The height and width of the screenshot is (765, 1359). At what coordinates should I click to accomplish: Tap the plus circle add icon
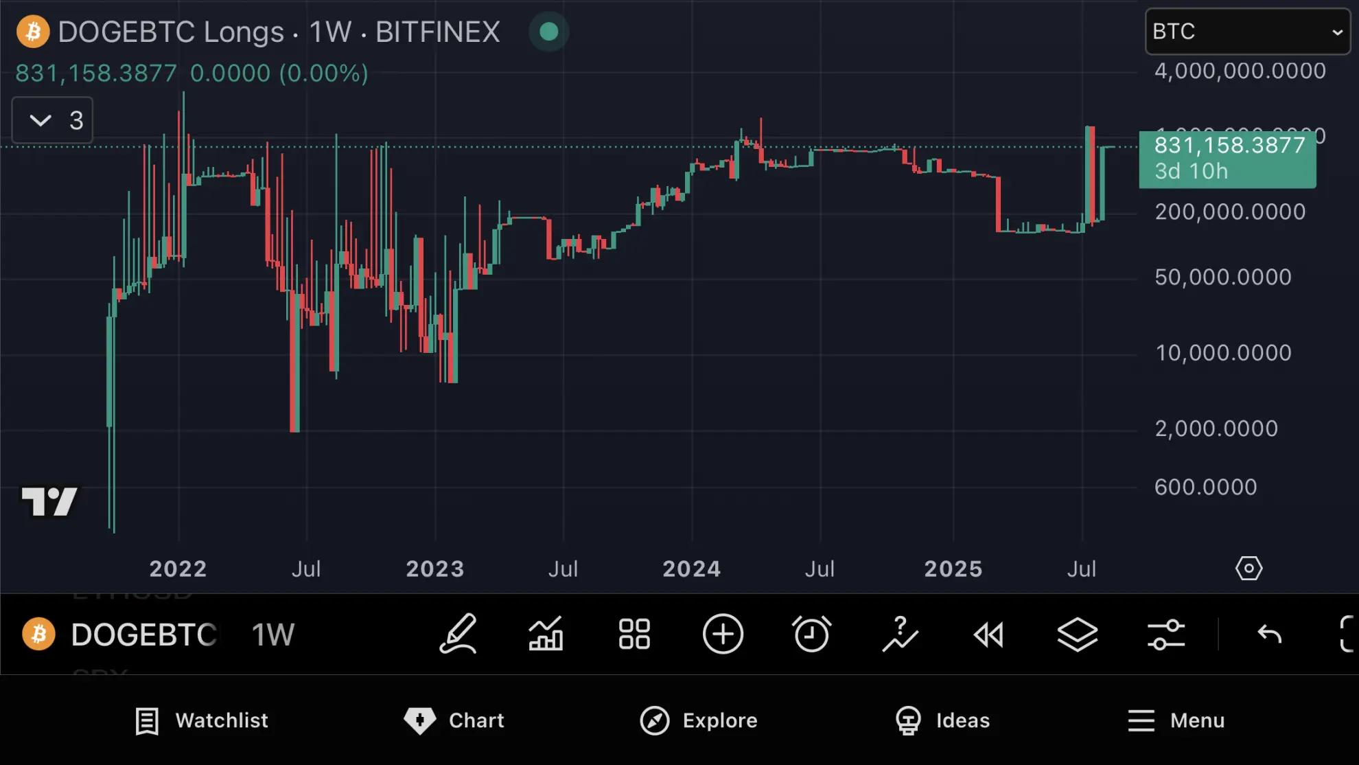coord(723,634)
